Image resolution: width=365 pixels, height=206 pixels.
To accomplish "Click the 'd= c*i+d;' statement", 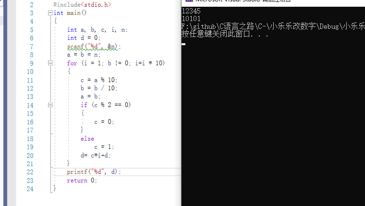I will click(x=96, y=155).
